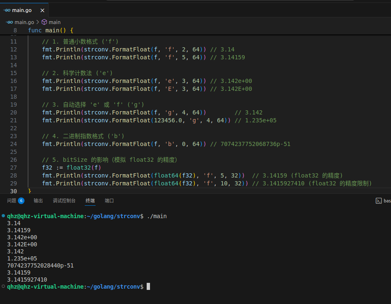The height and width of the screenshot is (304, 391).
Task: Click FormatFloat on line 13
Action: (x=131, y=57)
